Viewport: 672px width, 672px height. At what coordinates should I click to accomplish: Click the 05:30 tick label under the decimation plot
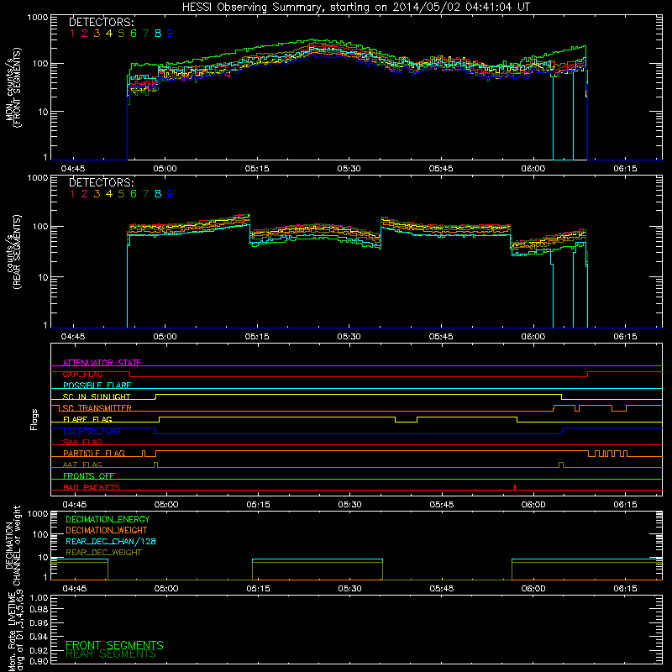[349, 589]
